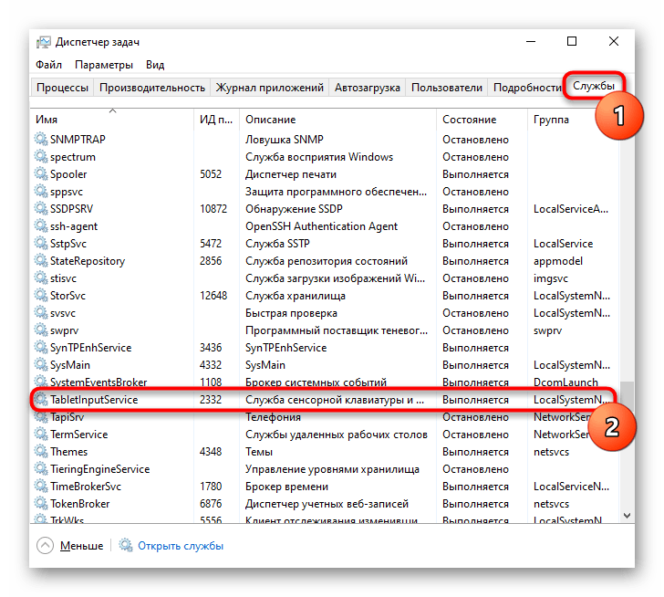Click the gear icon beside StateRepository
The image size is (664, 597).
41,260
